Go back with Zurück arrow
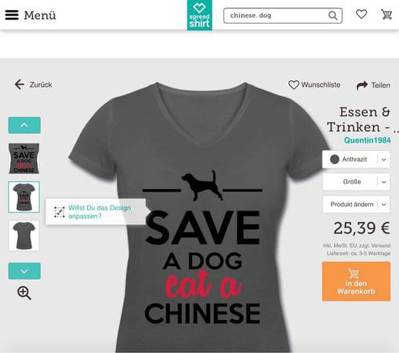This screenshot has height=353, width=399. 20,85
